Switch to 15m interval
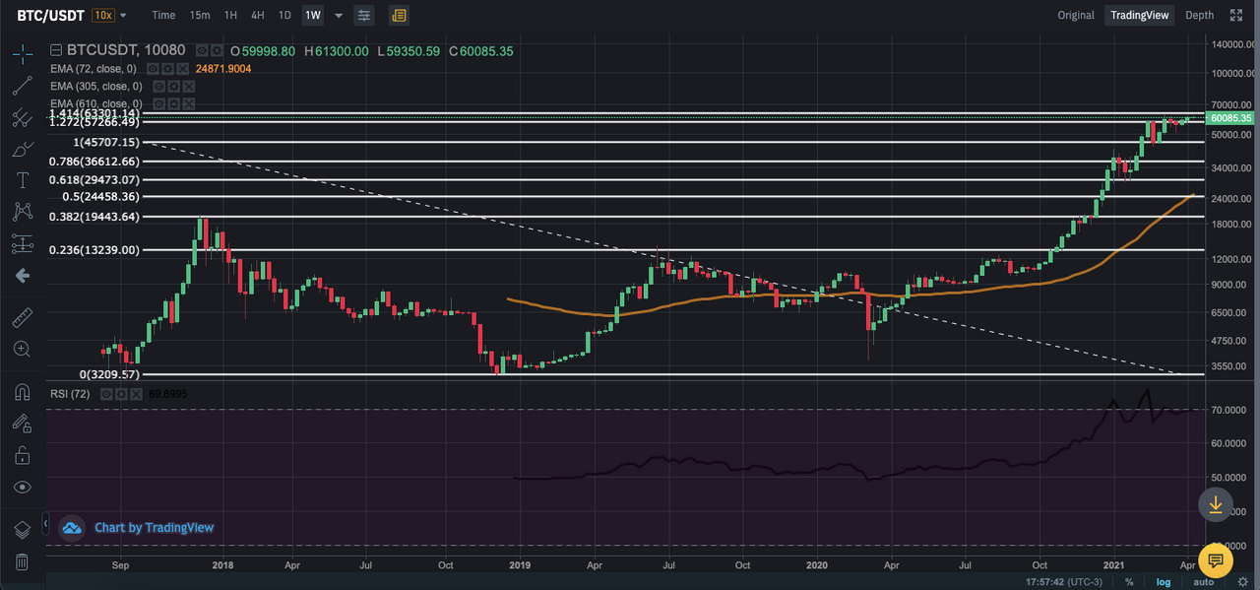 [200, 15]
